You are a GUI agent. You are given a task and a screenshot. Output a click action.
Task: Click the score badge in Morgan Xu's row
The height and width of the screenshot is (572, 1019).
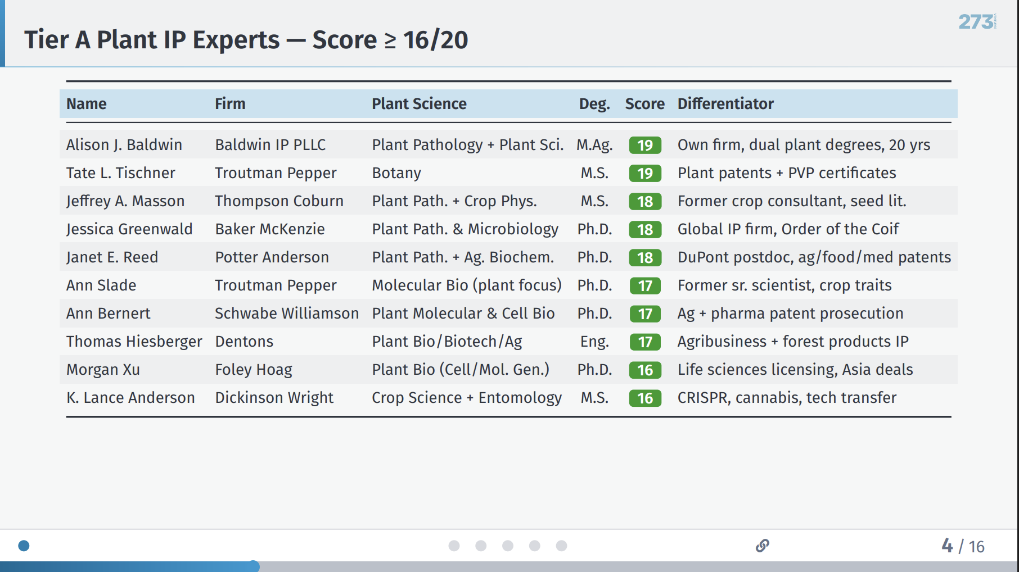coord(645,370)
